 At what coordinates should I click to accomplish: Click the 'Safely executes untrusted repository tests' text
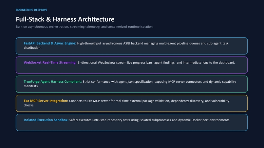pos(150,120)
